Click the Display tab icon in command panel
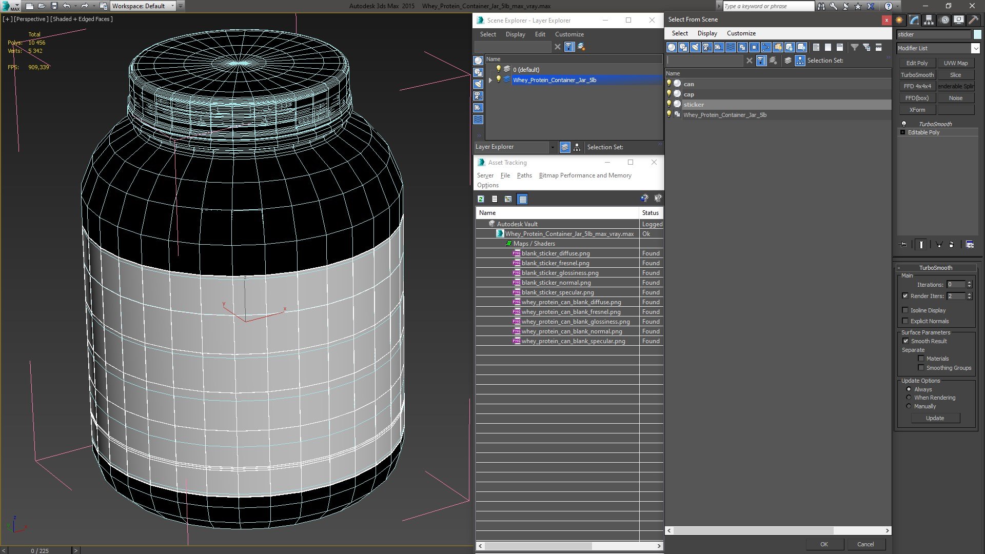 [958, 20]
